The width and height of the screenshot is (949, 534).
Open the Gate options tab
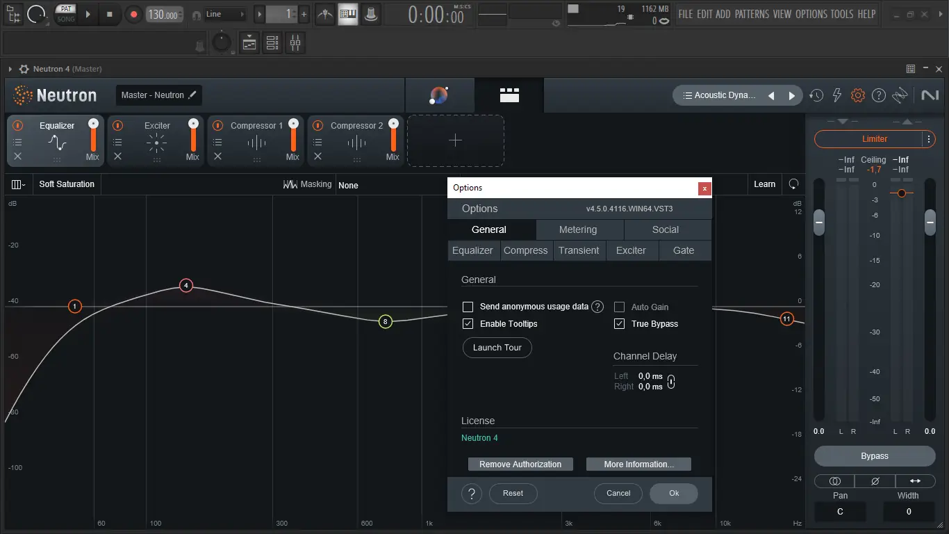pos(684,250)
